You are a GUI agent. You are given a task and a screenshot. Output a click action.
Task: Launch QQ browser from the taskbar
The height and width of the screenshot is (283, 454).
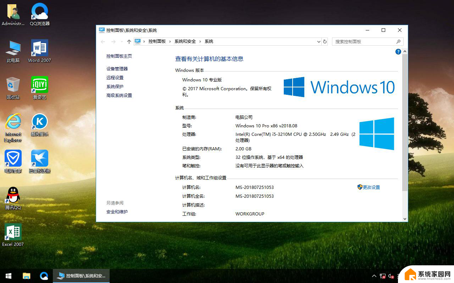tap(44, 276)
